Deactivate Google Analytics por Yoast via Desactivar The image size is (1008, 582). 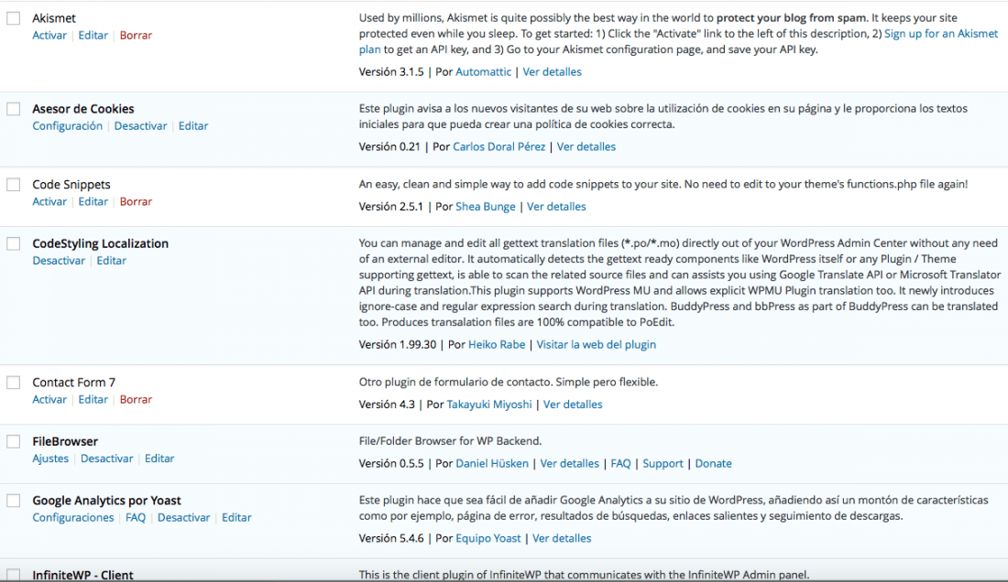(184, 517)
